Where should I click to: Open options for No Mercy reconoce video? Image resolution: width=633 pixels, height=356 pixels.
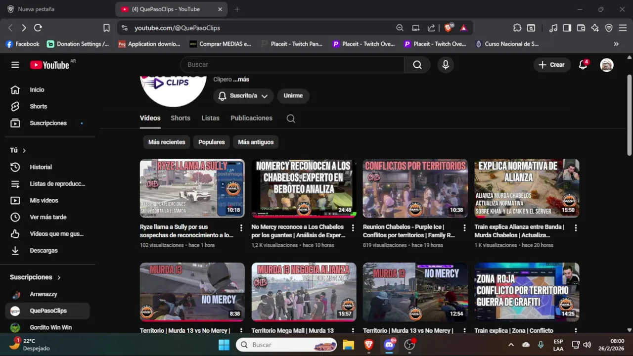click(x=353, y=228)
